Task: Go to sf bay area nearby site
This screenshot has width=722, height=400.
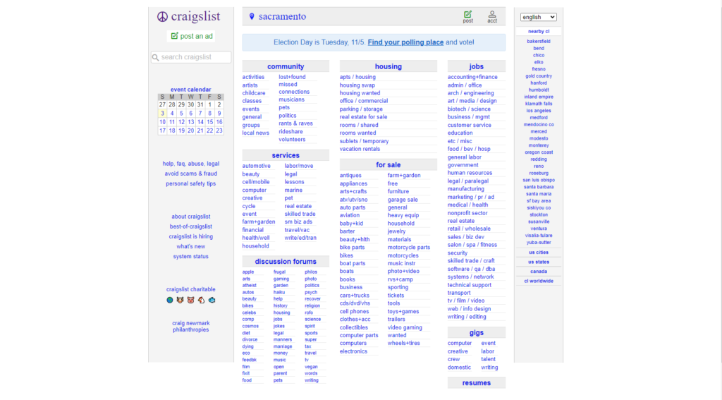Action: tap(538, 201)
